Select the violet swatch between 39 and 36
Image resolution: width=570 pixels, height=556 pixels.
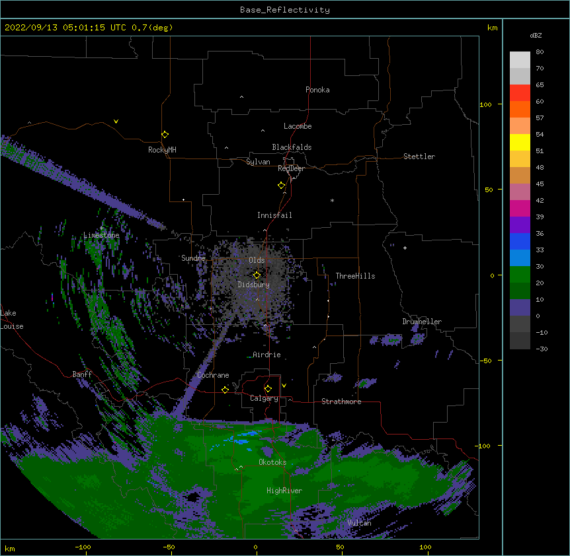[x=520, y=225]
